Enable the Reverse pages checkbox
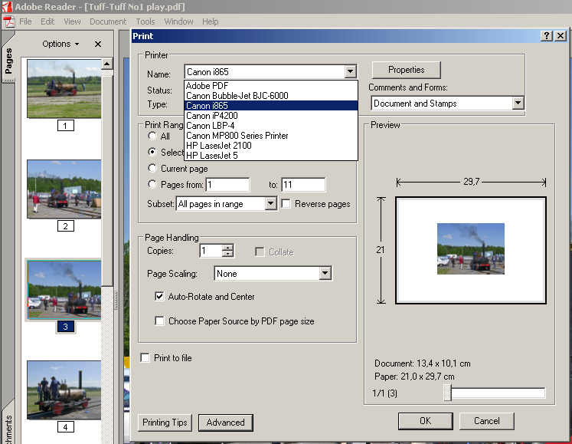 (x=286, y=203)
